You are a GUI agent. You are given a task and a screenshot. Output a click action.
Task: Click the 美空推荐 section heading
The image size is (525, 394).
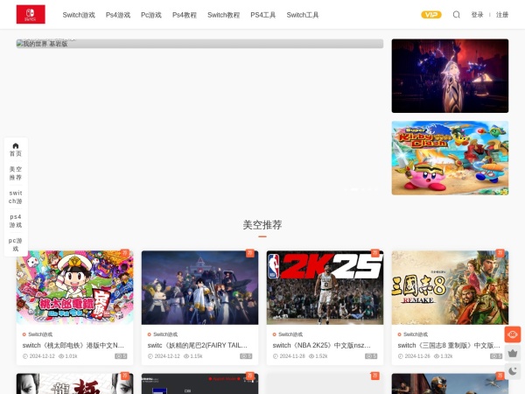pyautogui.click(x=262, y=225)
